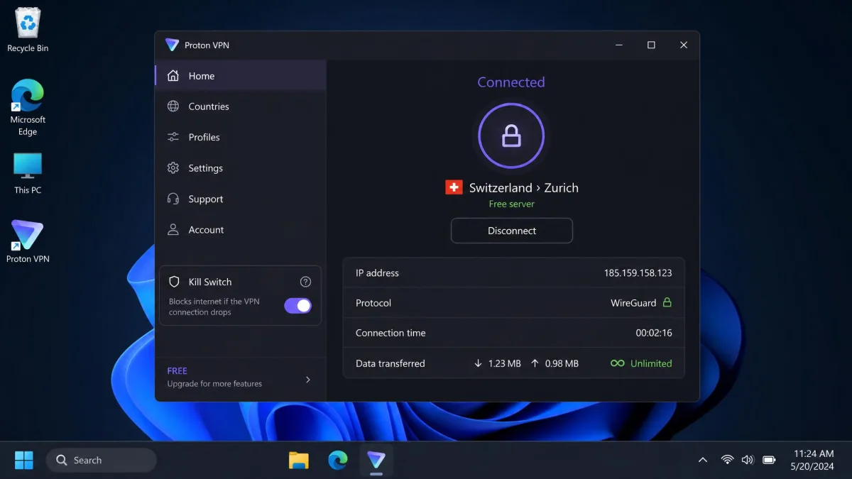Viewport: 852px width, 479px height.
Task: Click the green infinity Unlimited icon
Action: (x=618, y=363)
